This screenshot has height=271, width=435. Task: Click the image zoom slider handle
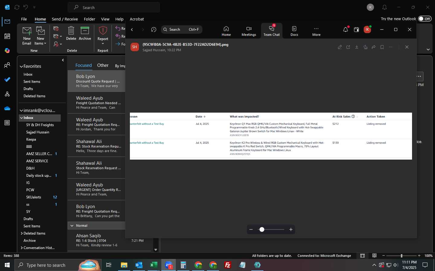click(x=262, y=229)
